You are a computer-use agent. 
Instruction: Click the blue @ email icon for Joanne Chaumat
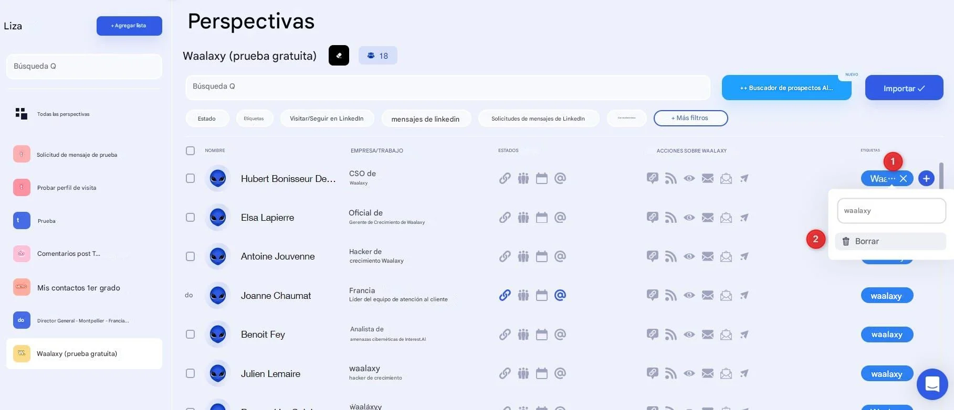click(x=560, y=295)
